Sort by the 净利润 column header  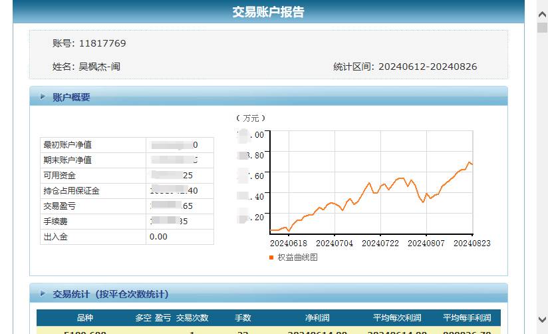[317, 318]
